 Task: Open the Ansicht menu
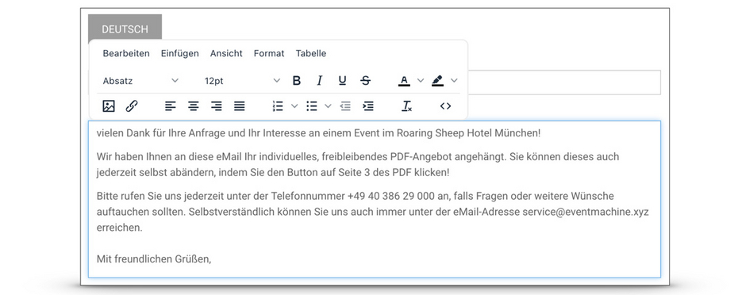click(x=226, y=53)
